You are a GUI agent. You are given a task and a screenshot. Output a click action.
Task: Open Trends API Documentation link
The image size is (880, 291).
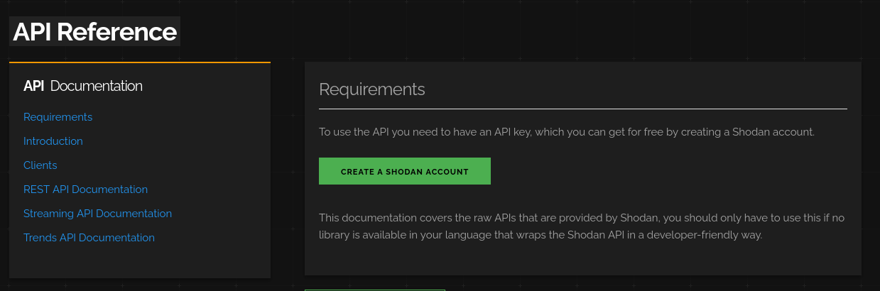pos(89,238)
